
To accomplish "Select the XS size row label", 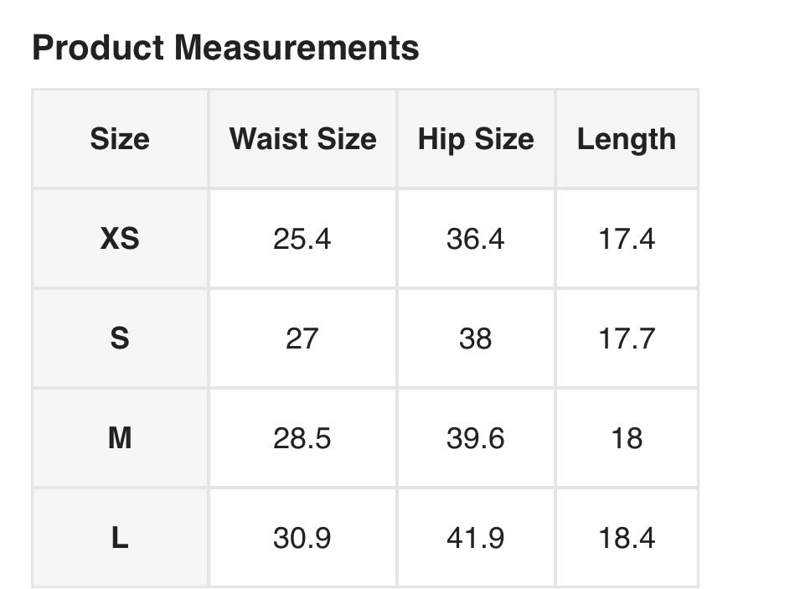I will 120,240.
